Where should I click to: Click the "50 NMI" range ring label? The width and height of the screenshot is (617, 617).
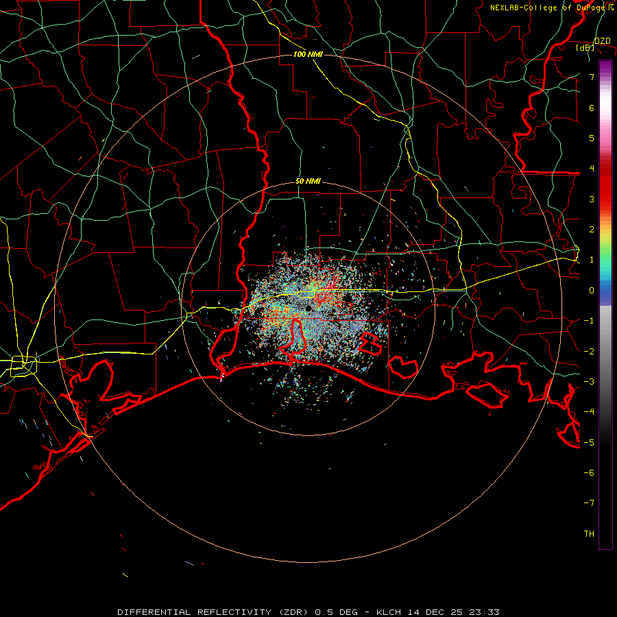(308, 181)
